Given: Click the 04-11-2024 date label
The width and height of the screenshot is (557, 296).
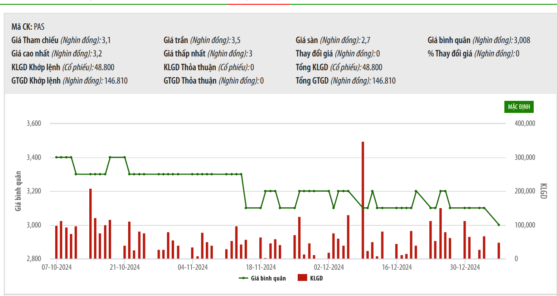Looking at the screenshot, I should pyautogui.click(x=192, y=268).
